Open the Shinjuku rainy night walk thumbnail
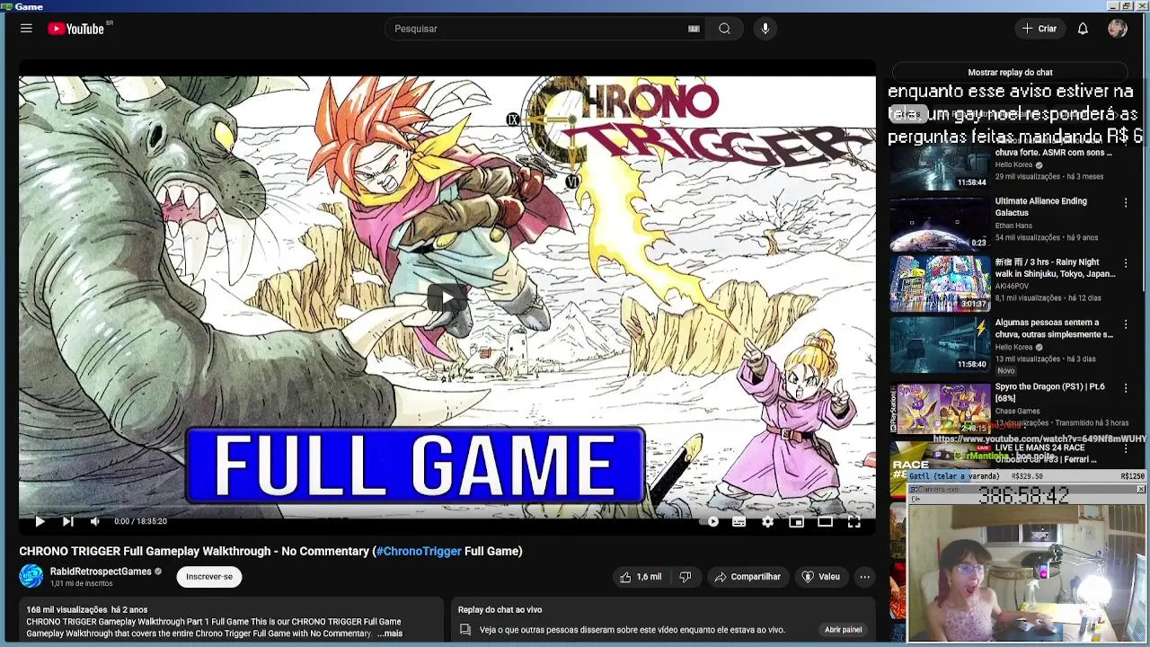 [940, 284]
